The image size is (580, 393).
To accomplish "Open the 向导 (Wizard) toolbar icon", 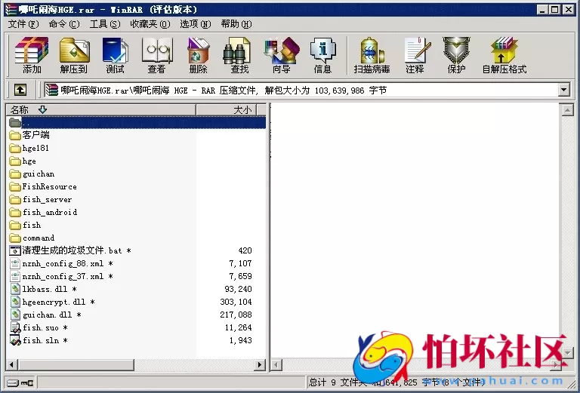I will [282, 55].
